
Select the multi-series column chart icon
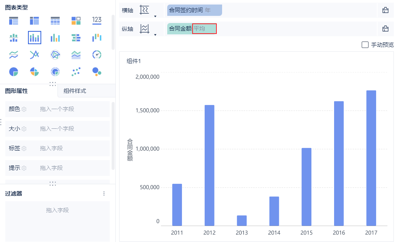55,37
